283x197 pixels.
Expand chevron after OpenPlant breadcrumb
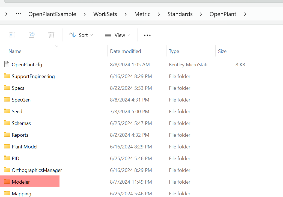point(245,14)
